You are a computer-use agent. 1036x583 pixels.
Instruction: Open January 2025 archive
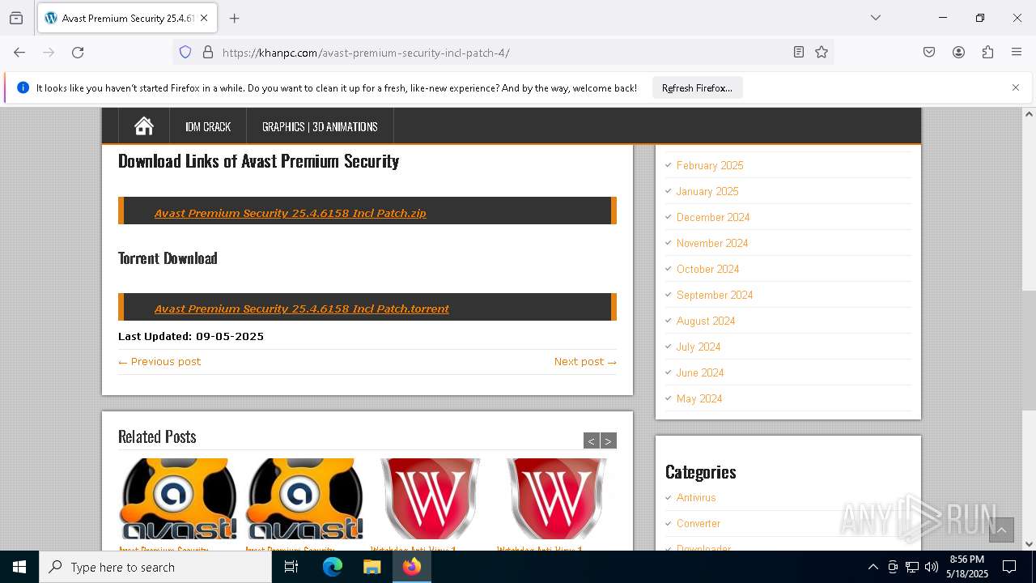click(x=707, y=191)
